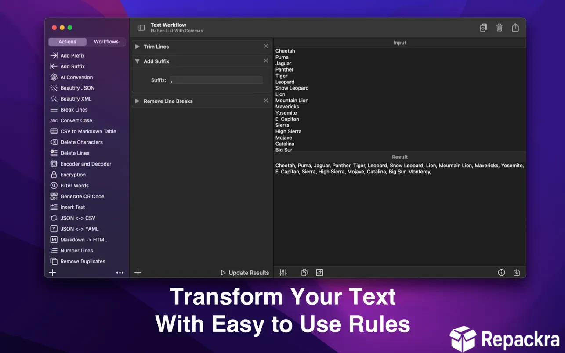
Task: Open the three-dots more menu in the sidebar
Action: pos(120,273)
